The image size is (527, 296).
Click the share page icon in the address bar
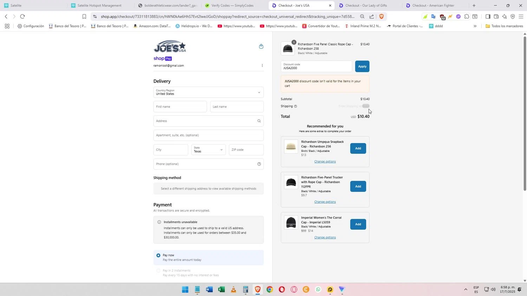371,16
